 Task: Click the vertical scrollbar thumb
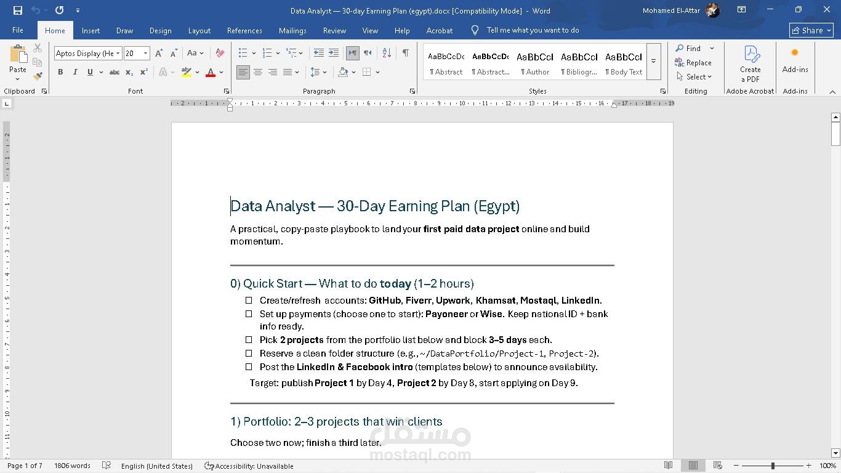pos(835,134)
